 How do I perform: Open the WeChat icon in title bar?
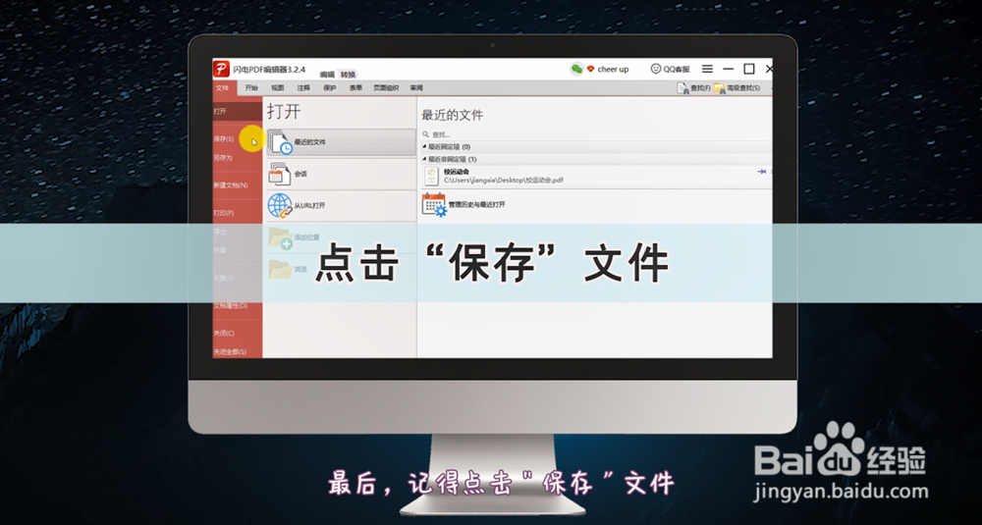coord(576,69)
